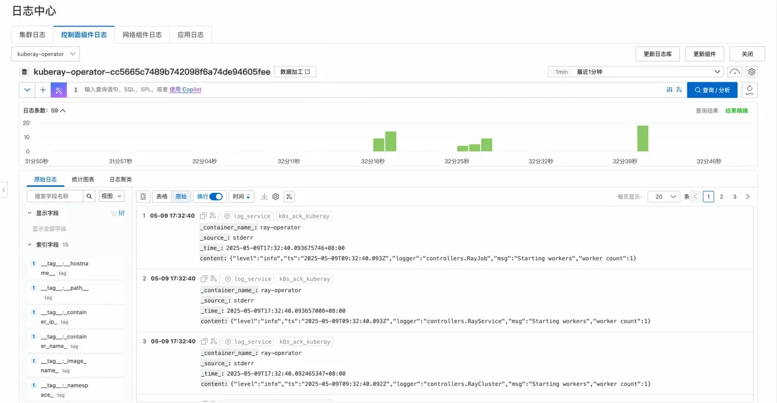Click 显示全部字段 text
The width and height of the screenshot is (777, 403).
(49, 229)
